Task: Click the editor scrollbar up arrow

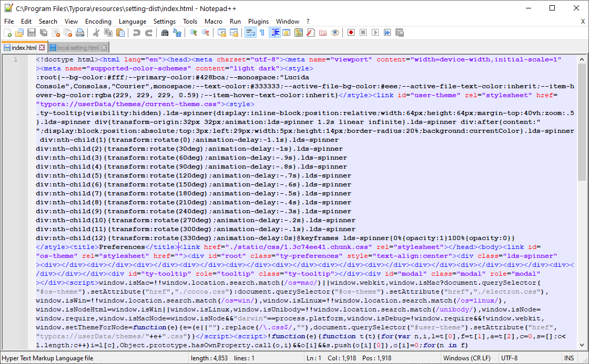Action: point(582,59)
